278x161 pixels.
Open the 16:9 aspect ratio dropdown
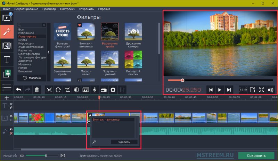point(243,90)
